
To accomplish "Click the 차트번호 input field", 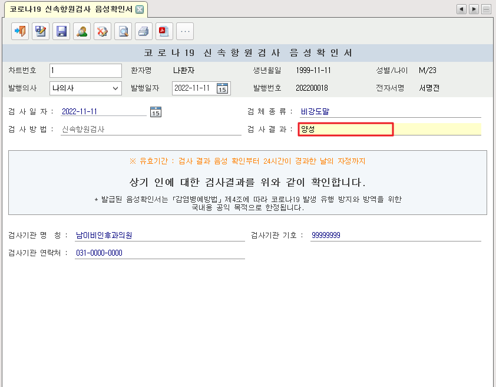I will pyautogui.click(x=85, y=71).
